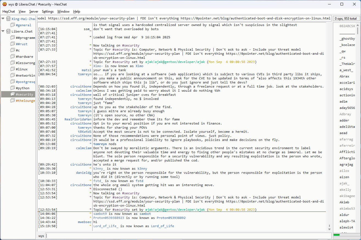Click the green lag meter bar

point(337,235)
